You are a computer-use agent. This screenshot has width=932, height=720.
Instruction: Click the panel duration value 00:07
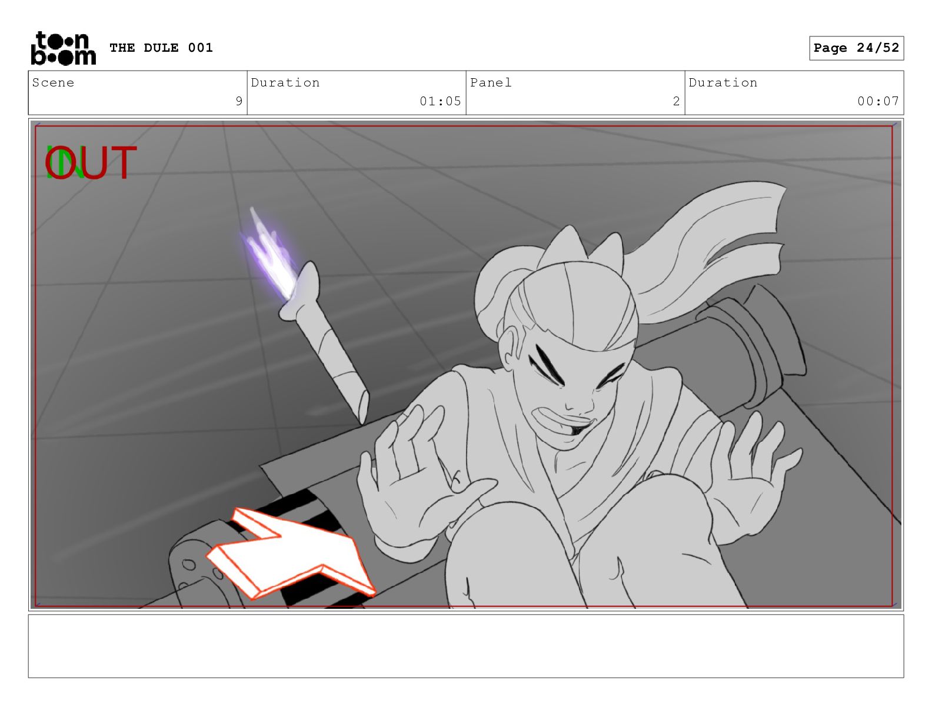point(878,101)
